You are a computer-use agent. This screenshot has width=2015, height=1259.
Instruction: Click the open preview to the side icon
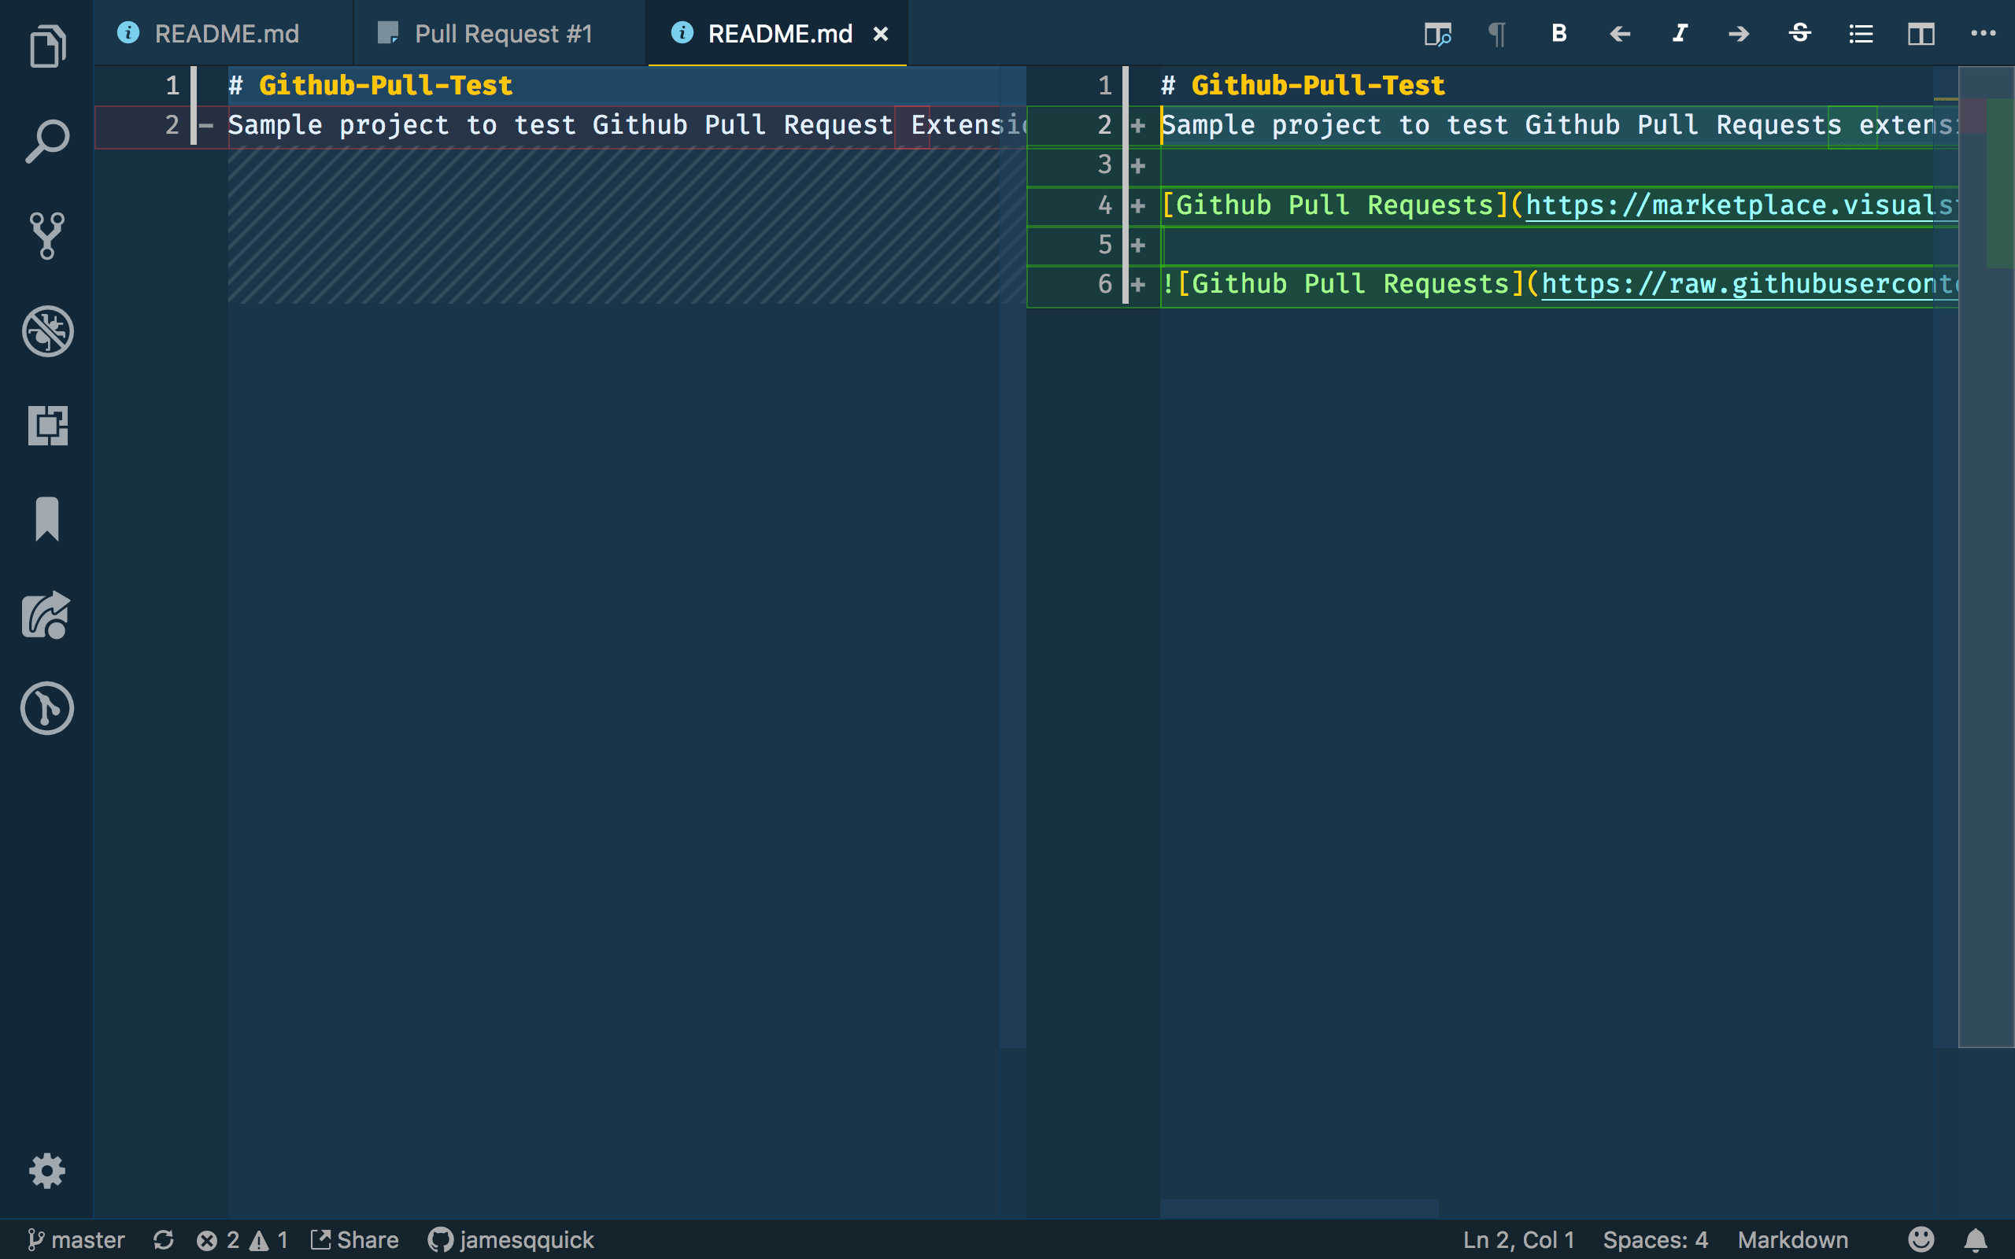coord(1438,34)
